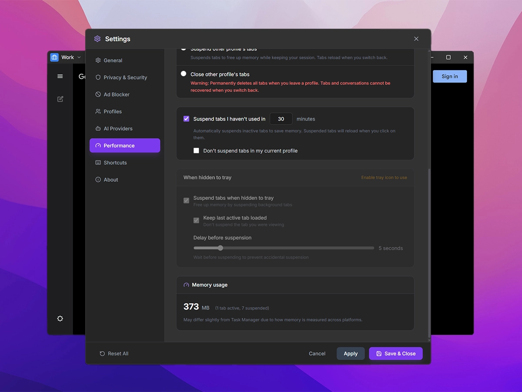The height and width of the screenshot is (392, 522).
Task: Click the memory usage gauge icon
Action: [186, 285]
